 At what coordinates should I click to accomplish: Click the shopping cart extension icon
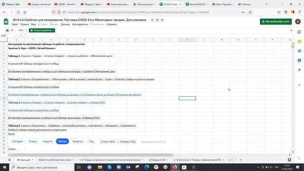tap(286, 12)
